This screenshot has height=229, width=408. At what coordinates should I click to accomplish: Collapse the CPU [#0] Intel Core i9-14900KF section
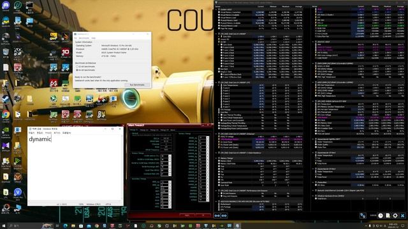215,34
